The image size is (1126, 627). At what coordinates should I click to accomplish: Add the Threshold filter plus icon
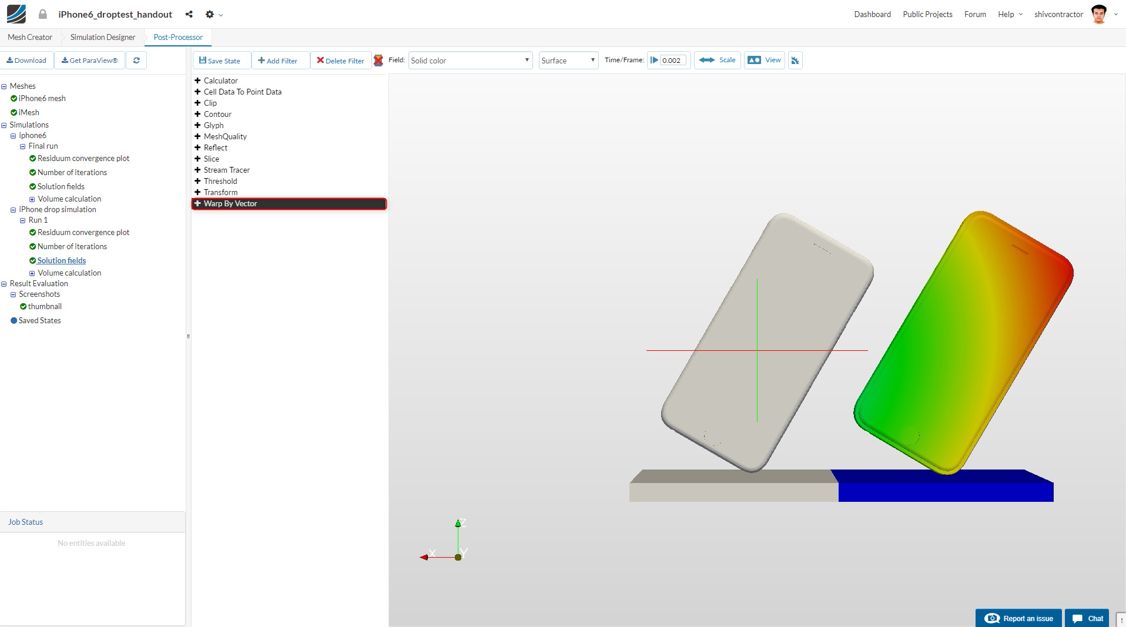(x=197, y=181)
